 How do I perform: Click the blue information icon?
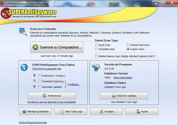coord(24,67)
